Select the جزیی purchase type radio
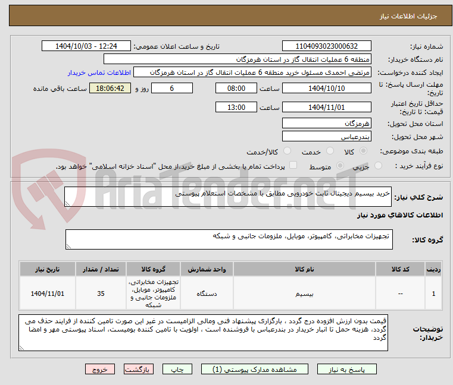The height and width of the screenshot is (385, 453). (378, 166)
